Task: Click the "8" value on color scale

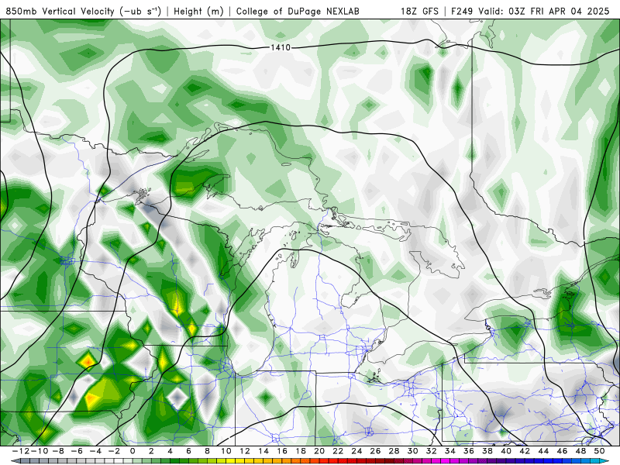Action: click(x=207, y=451)
